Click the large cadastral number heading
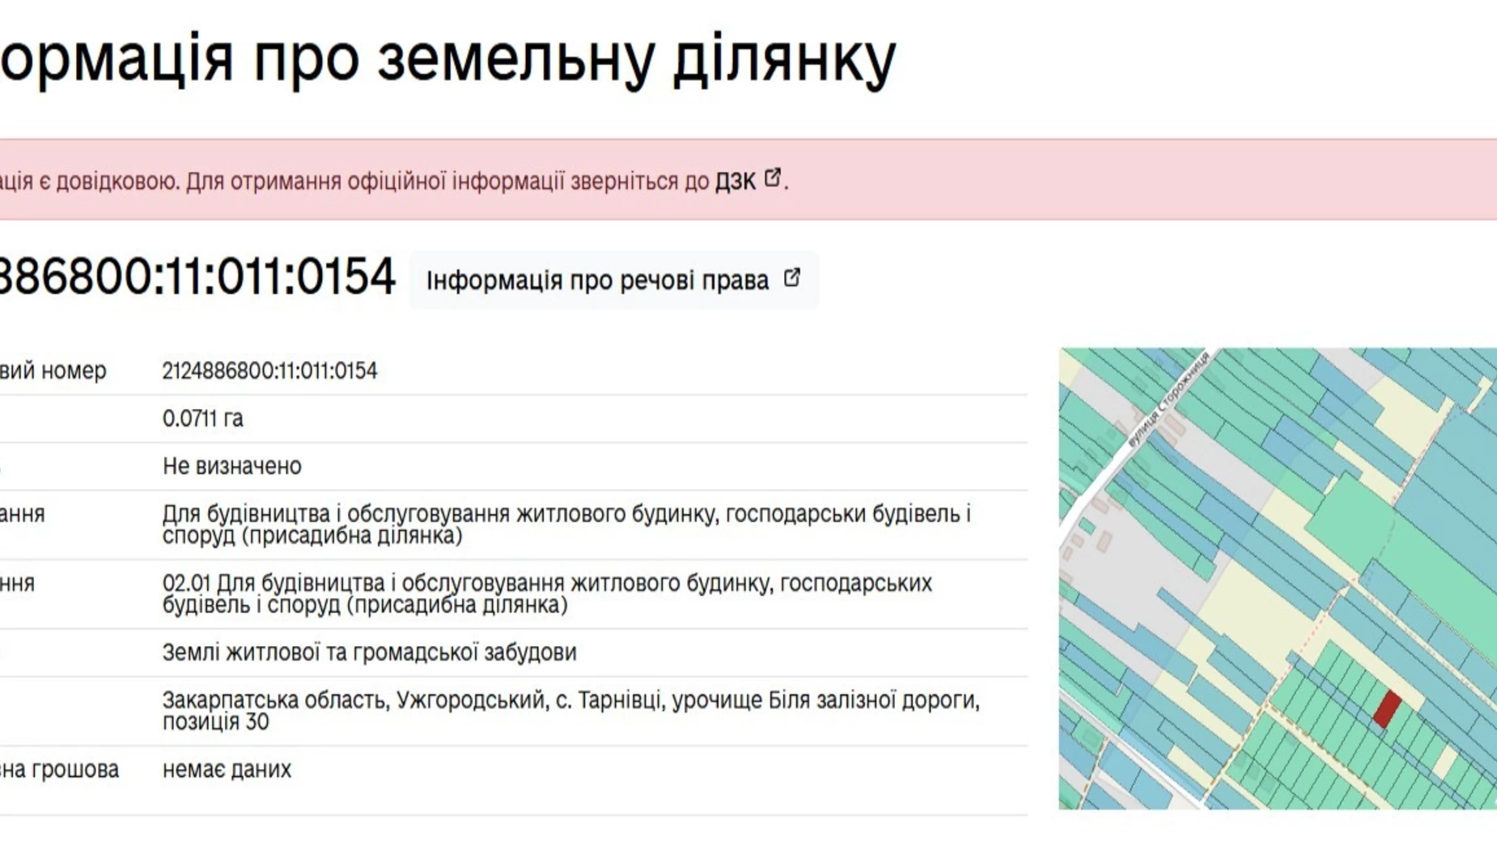 tap(197, 276)
